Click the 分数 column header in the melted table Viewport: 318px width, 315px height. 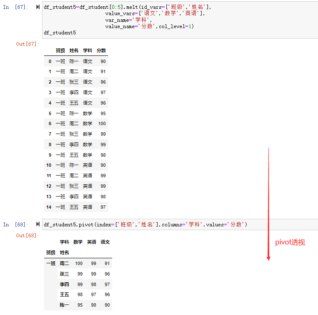[x=101, y=50]
